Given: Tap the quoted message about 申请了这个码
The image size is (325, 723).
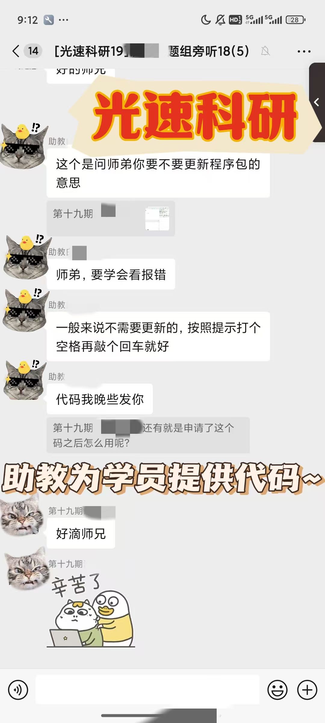Looking at the screenshot, I should click(148, 435).
